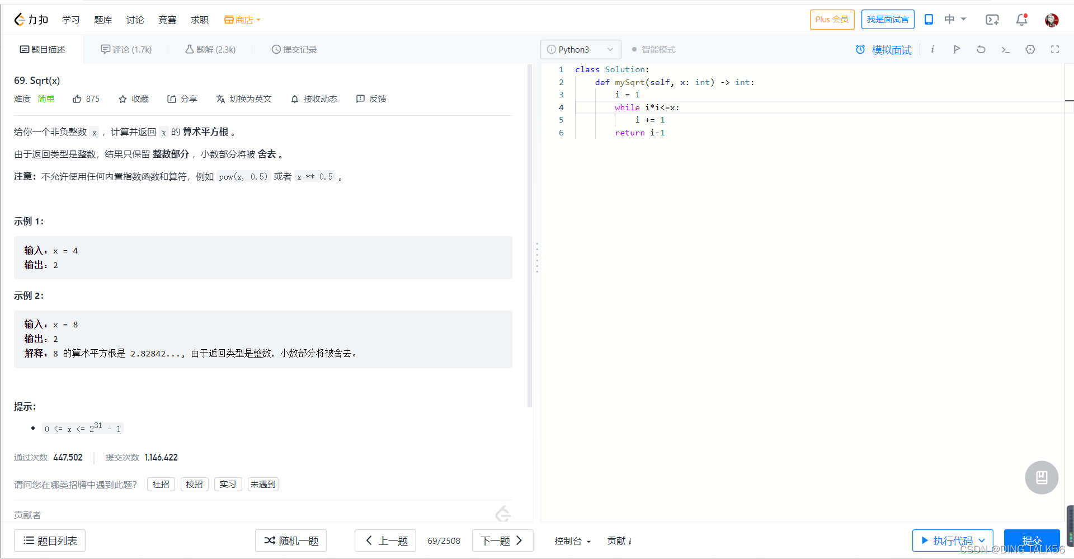The width and height of the screenshot is (1074, 559).
Task: Click the 简单 difficulty label
Action: click(46, 99)
